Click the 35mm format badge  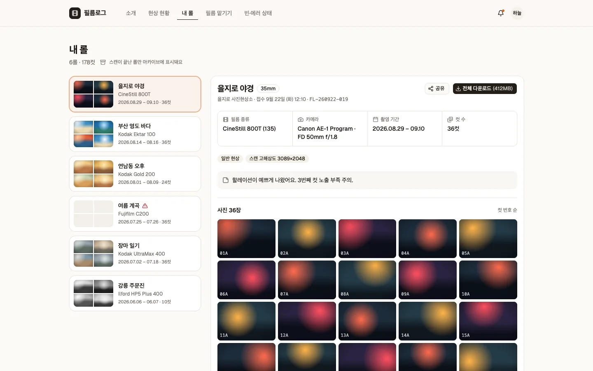pos(268,89)
